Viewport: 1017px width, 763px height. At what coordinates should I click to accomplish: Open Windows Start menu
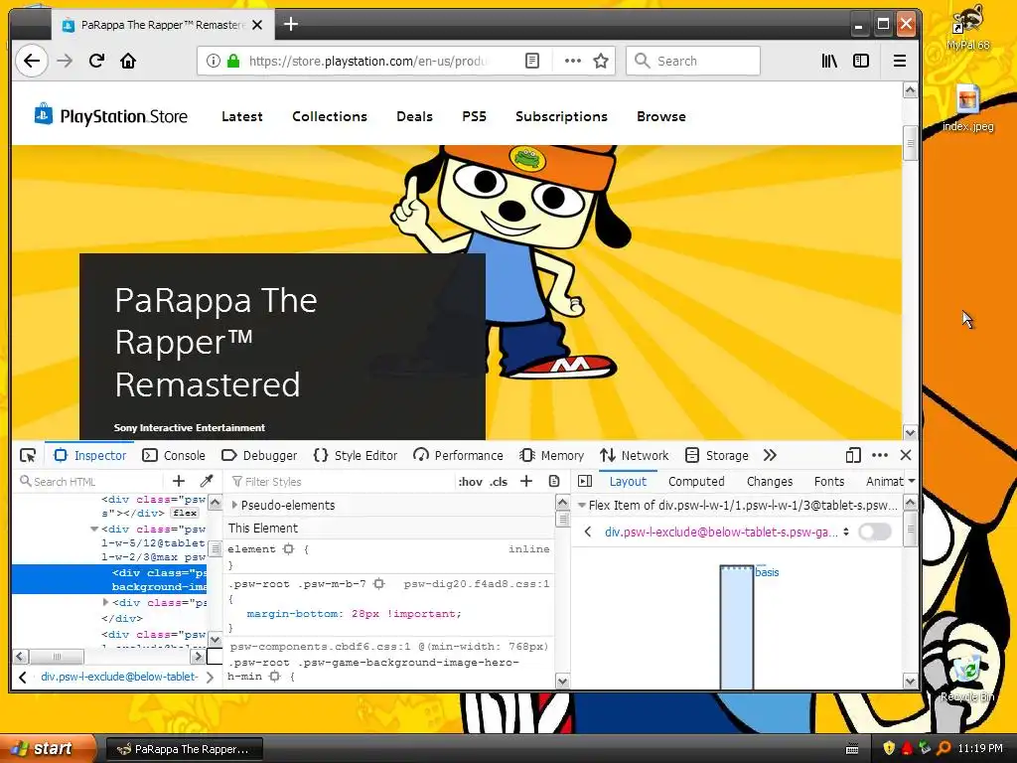(x=46, y=748)
